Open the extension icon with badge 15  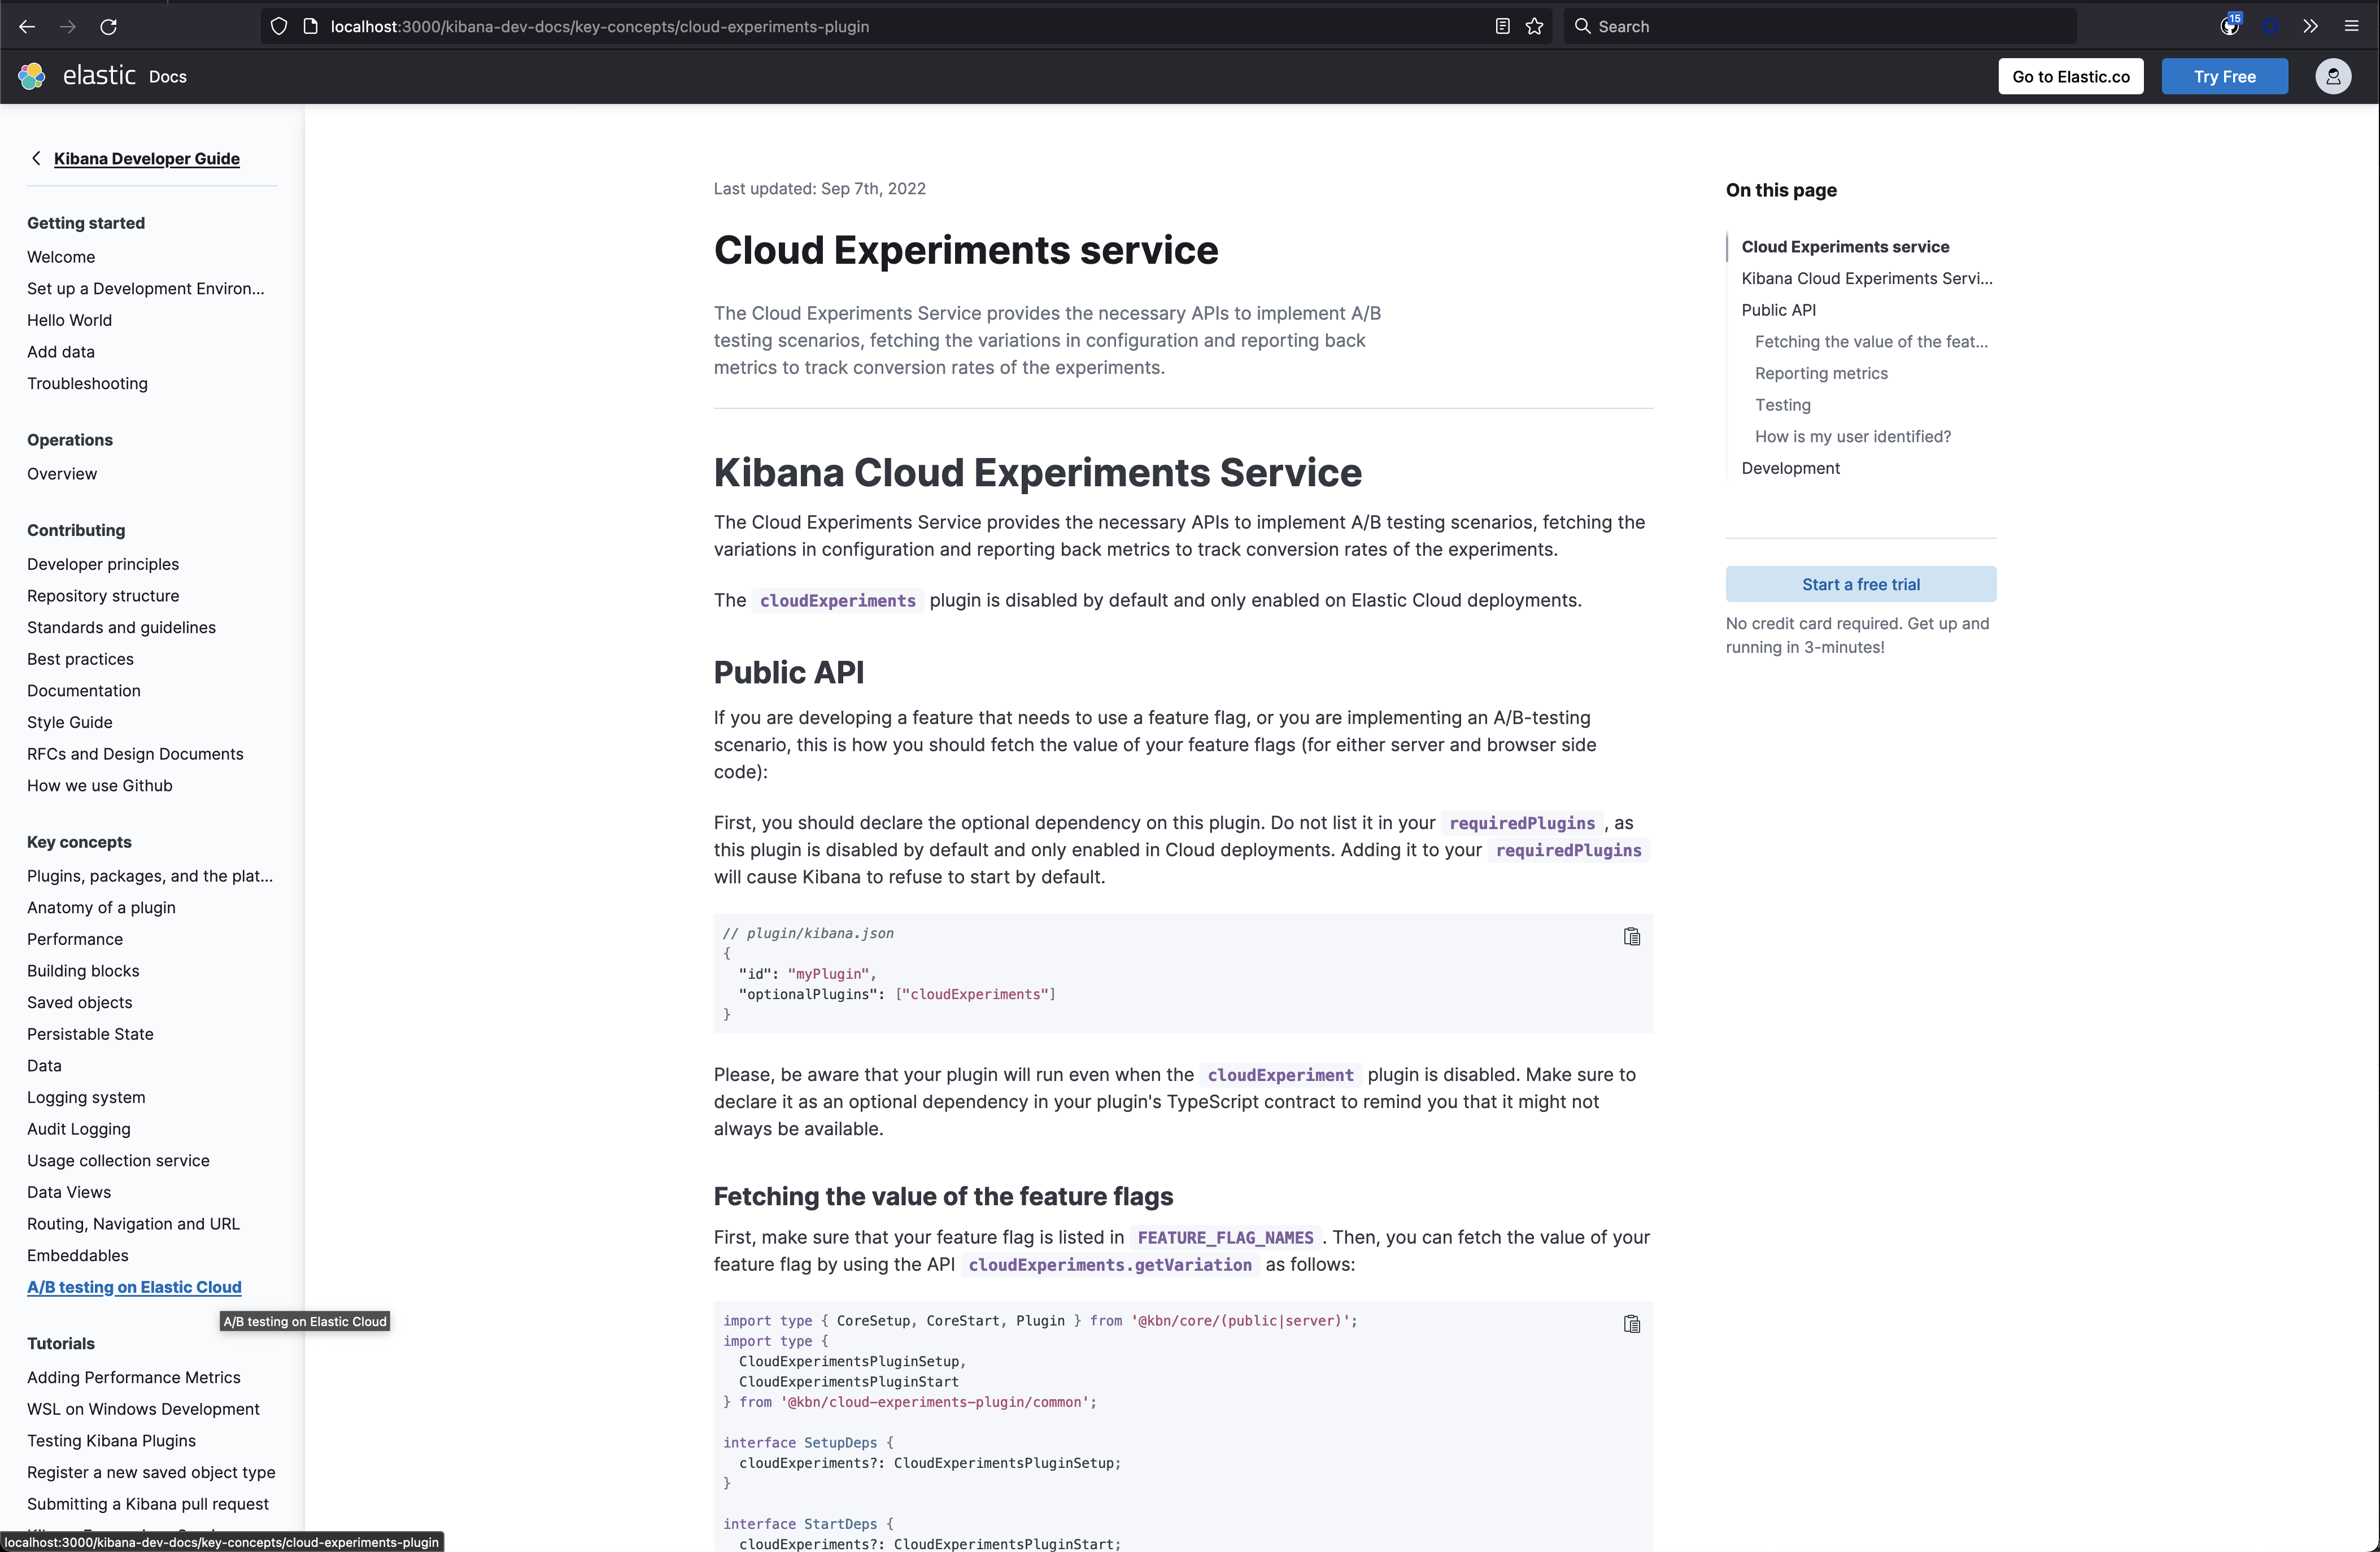tap(2230, 26)
